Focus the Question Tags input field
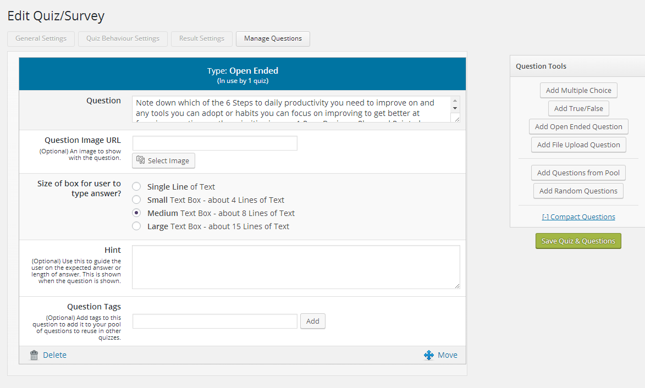Image resolution: width=645 pixels, height=388 pixels. (x=215, y=321)
